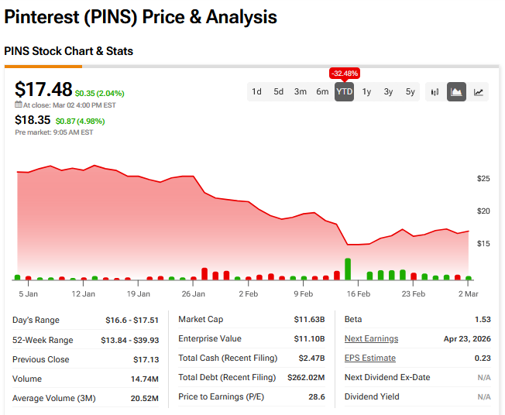Screen dimensions: 505x415
Task: Click the $0.87 (4.98%) pre-market change
Action: 81,122
